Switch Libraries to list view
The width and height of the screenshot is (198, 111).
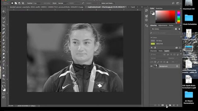point(179,29)
